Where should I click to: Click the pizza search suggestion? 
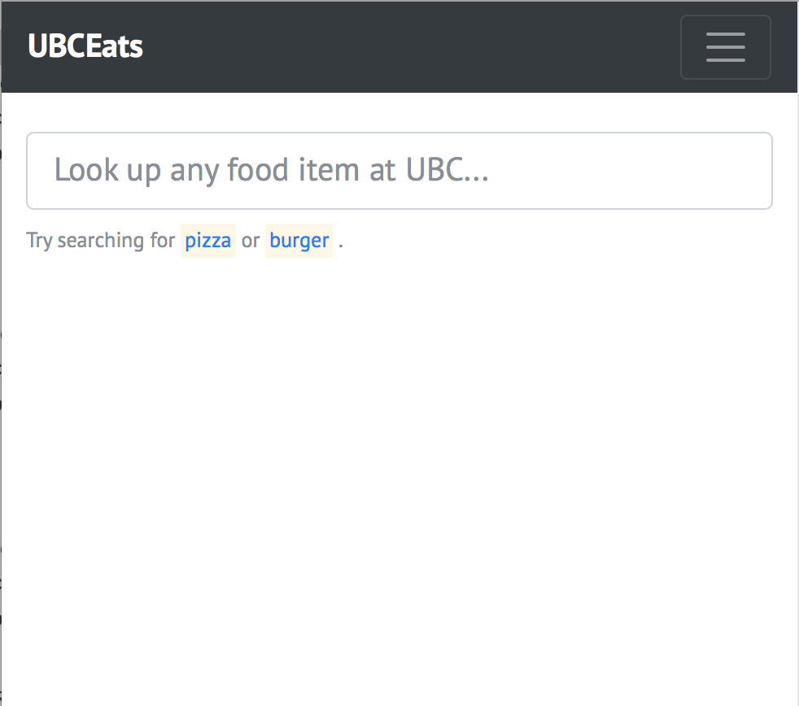[208, 241]
